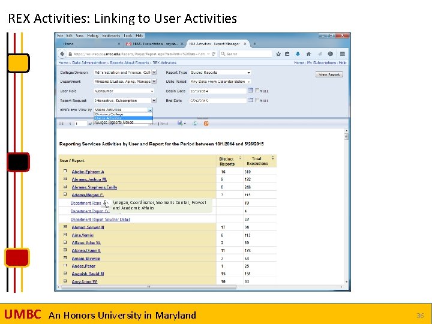Image resolution: width=432 pixels, height=324 pixels.
Task: Click the export save disk icon
Action: pos(180,123)
